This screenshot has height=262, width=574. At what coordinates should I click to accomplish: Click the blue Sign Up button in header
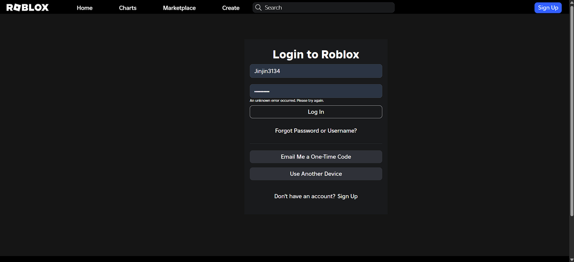tap(548, 8)
